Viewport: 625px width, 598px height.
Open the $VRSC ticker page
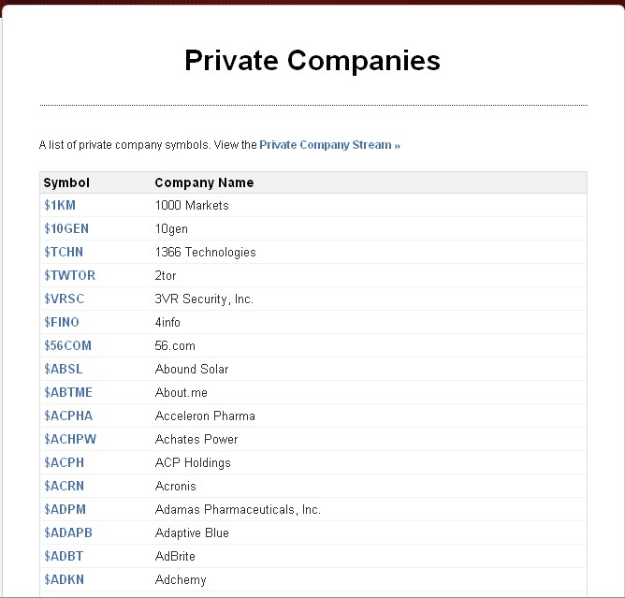click(64, 299)
